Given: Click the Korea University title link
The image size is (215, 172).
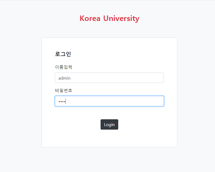Looking at the screenshot, I should click(109, 18).
